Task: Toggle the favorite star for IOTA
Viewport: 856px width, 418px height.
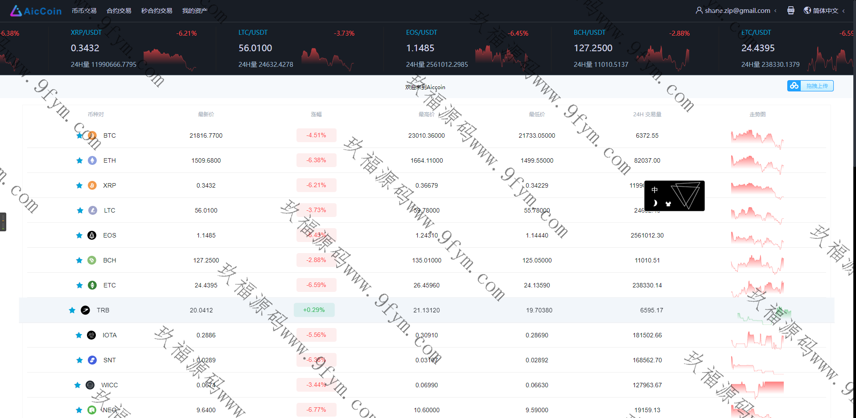Action: click(x=79, y=335)
